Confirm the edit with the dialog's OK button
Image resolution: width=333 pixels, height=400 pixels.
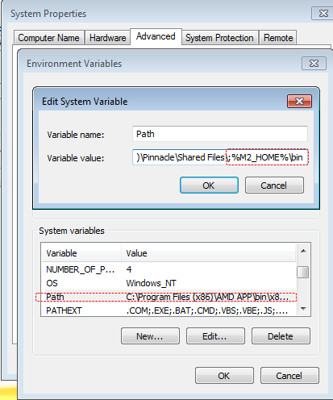209,185
